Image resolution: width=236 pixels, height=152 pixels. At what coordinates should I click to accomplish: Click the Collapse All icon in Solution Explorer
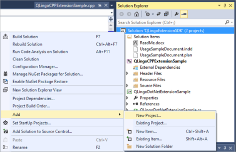click(x=166, y=14)
